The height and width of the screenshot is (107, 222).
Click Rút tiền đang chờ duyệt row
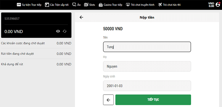(x=36, y=54)
